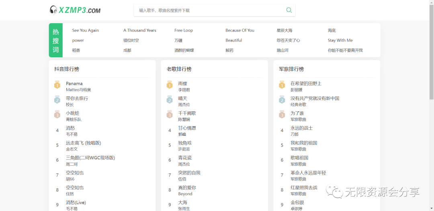
Task: Open Beyond's song 真的爱你
Action: tap(187, 187)
